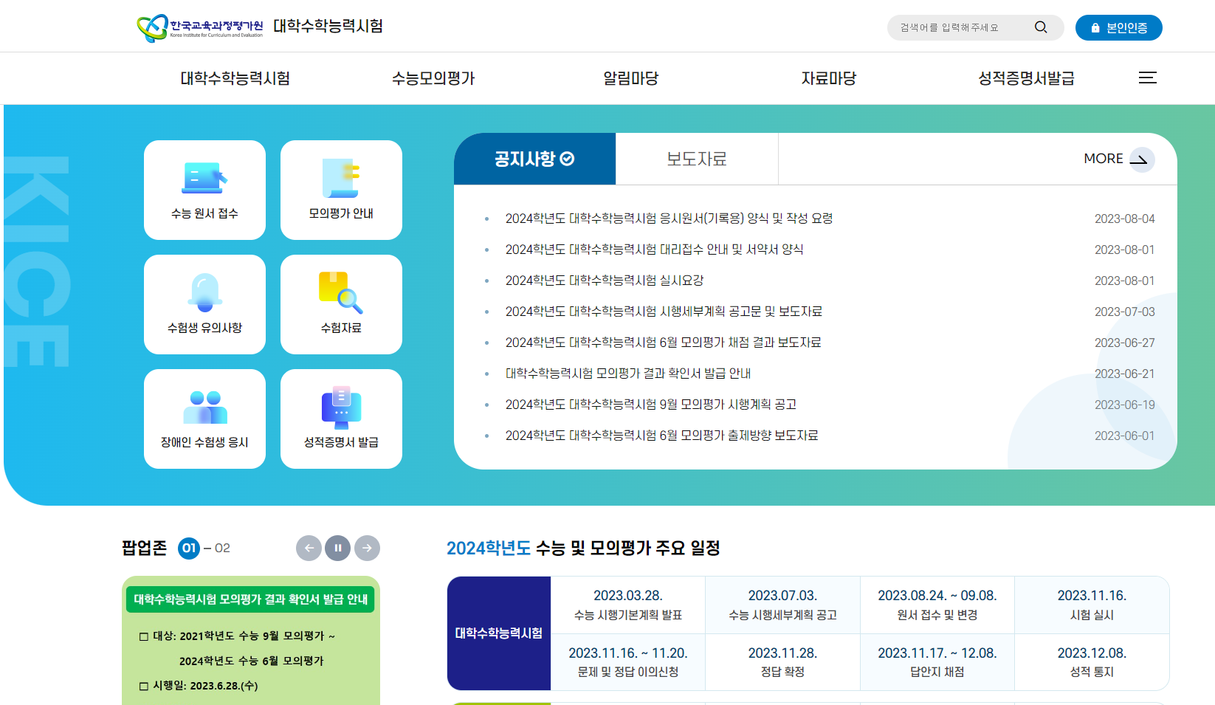Open notice 응시원서(기록용) 양식 및 작성 요령

[x=669, y=219]
